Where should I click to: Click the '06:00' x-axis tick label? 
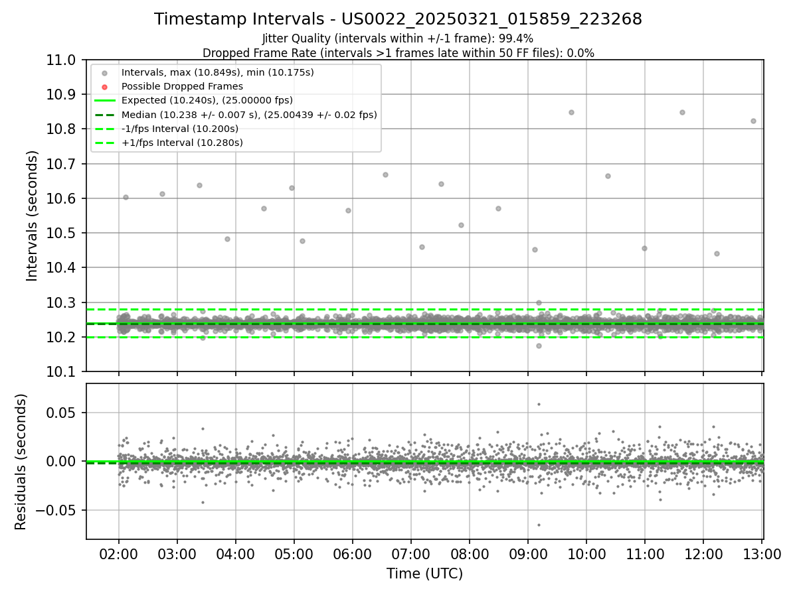click(353, 555)
